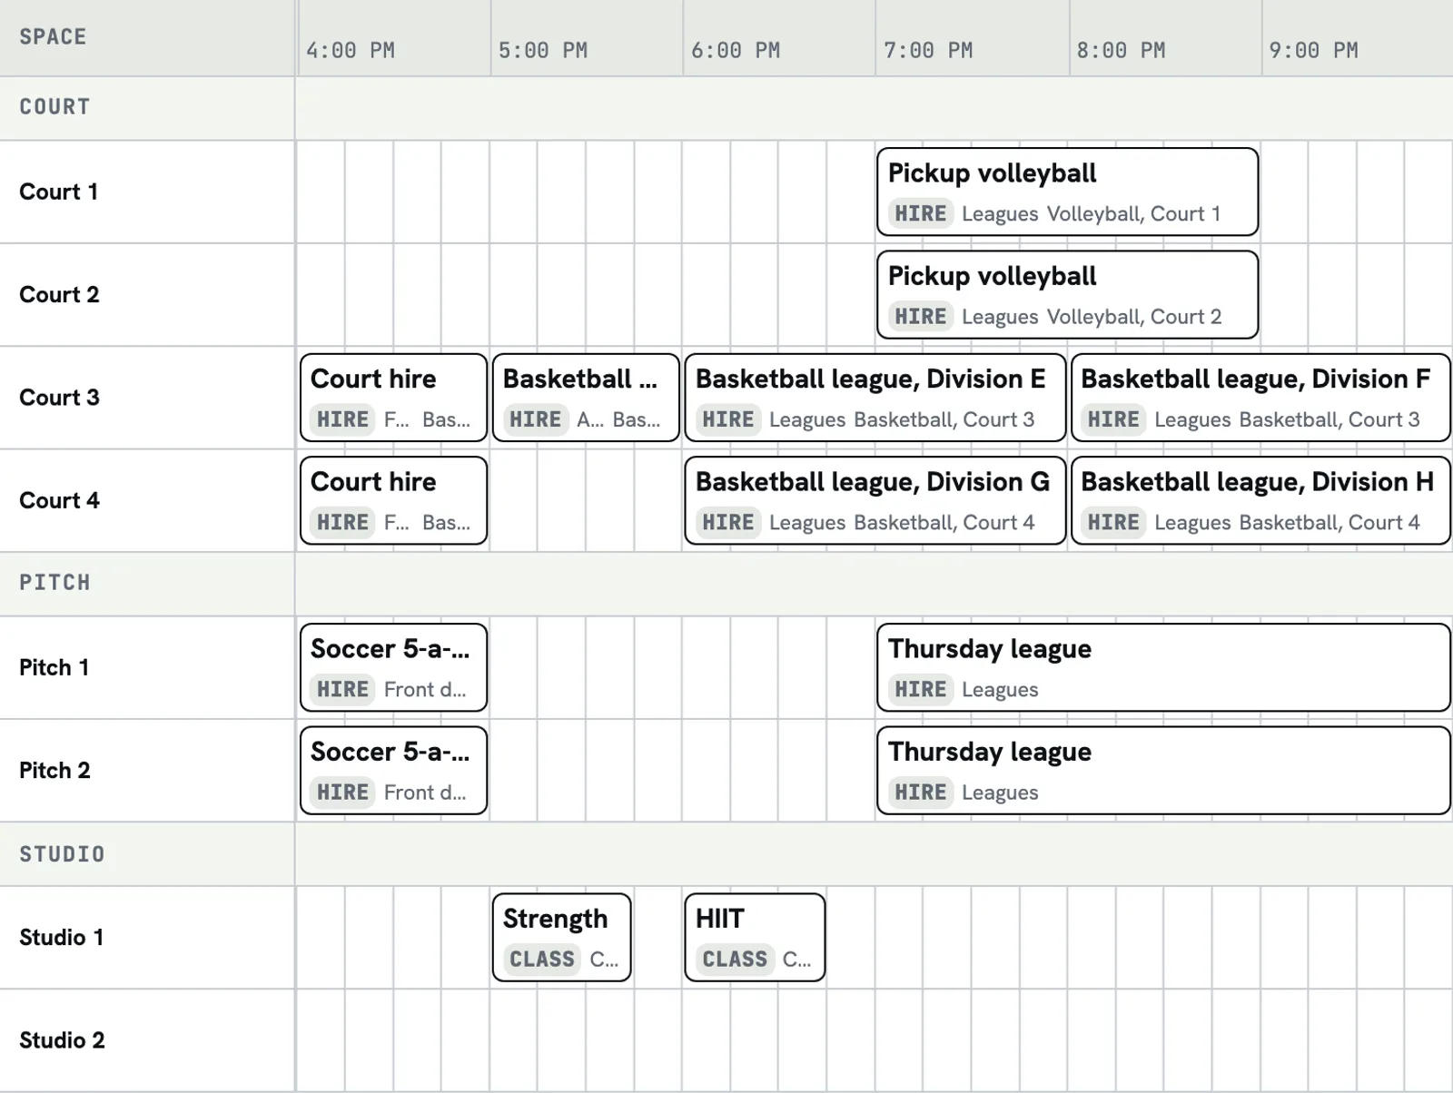Open Basketball league, Division G event
Image resolution: width=1453 pixels, height=1093 pixels.
(875, 500)
